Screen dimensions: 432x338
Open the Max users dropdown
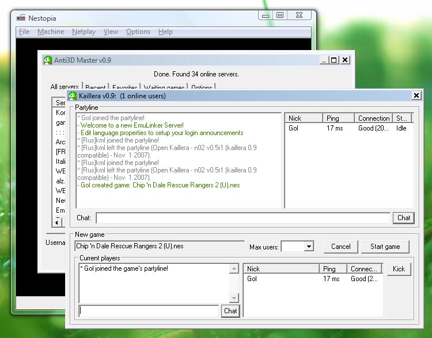point(309,247)
